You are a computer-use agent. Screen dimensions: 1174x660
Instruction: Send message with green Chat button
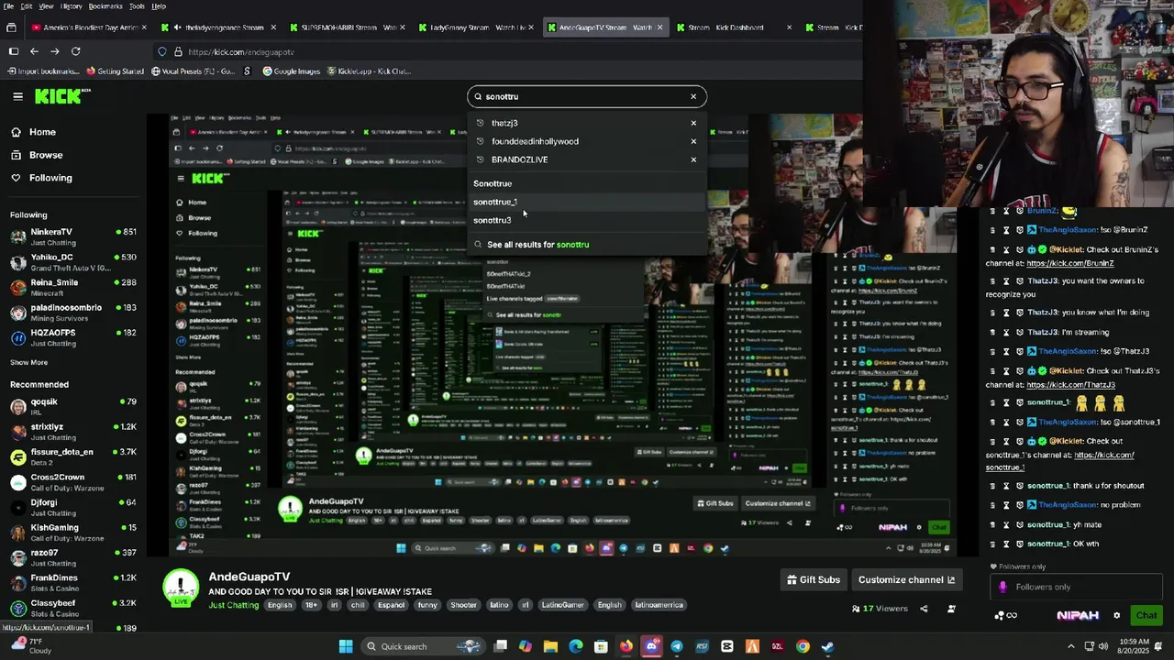click(x=1146, y=615)
